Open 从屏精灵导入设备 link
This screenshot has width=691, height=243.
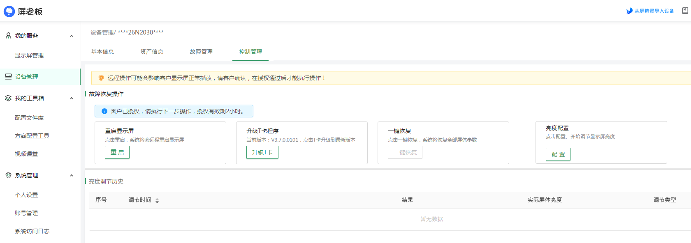point(654,11)
